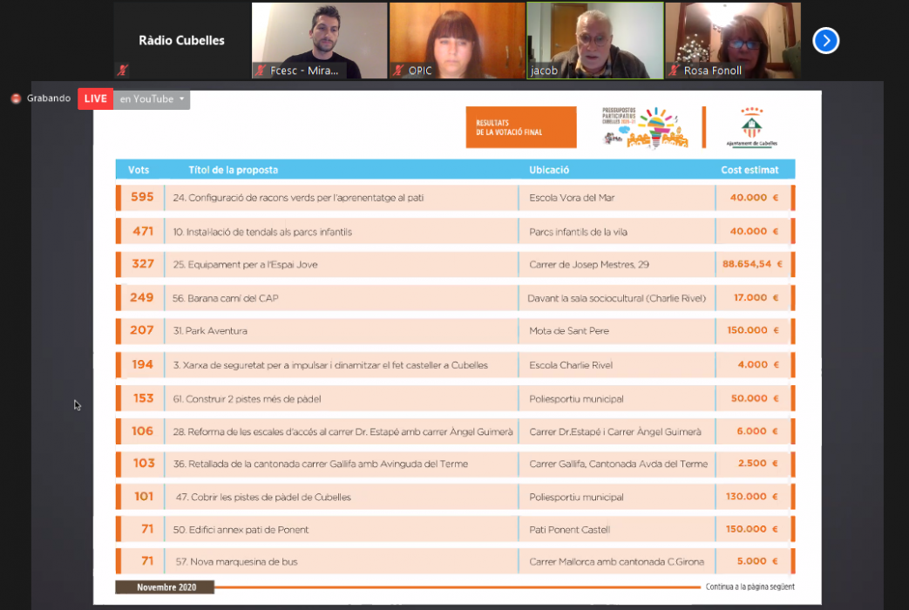Viewport: 909px width, 610px height.
Task: Click vote count 101
Action: click(x=144, y=497)
